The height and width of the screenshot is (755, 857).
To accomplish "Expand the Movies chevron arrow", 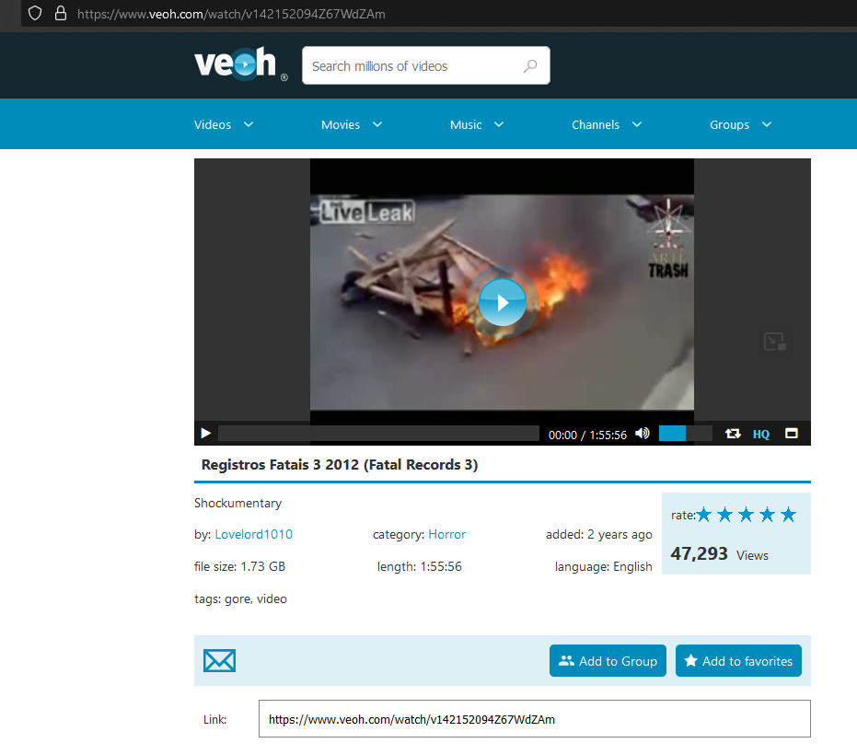I will [x=377, y=124].
